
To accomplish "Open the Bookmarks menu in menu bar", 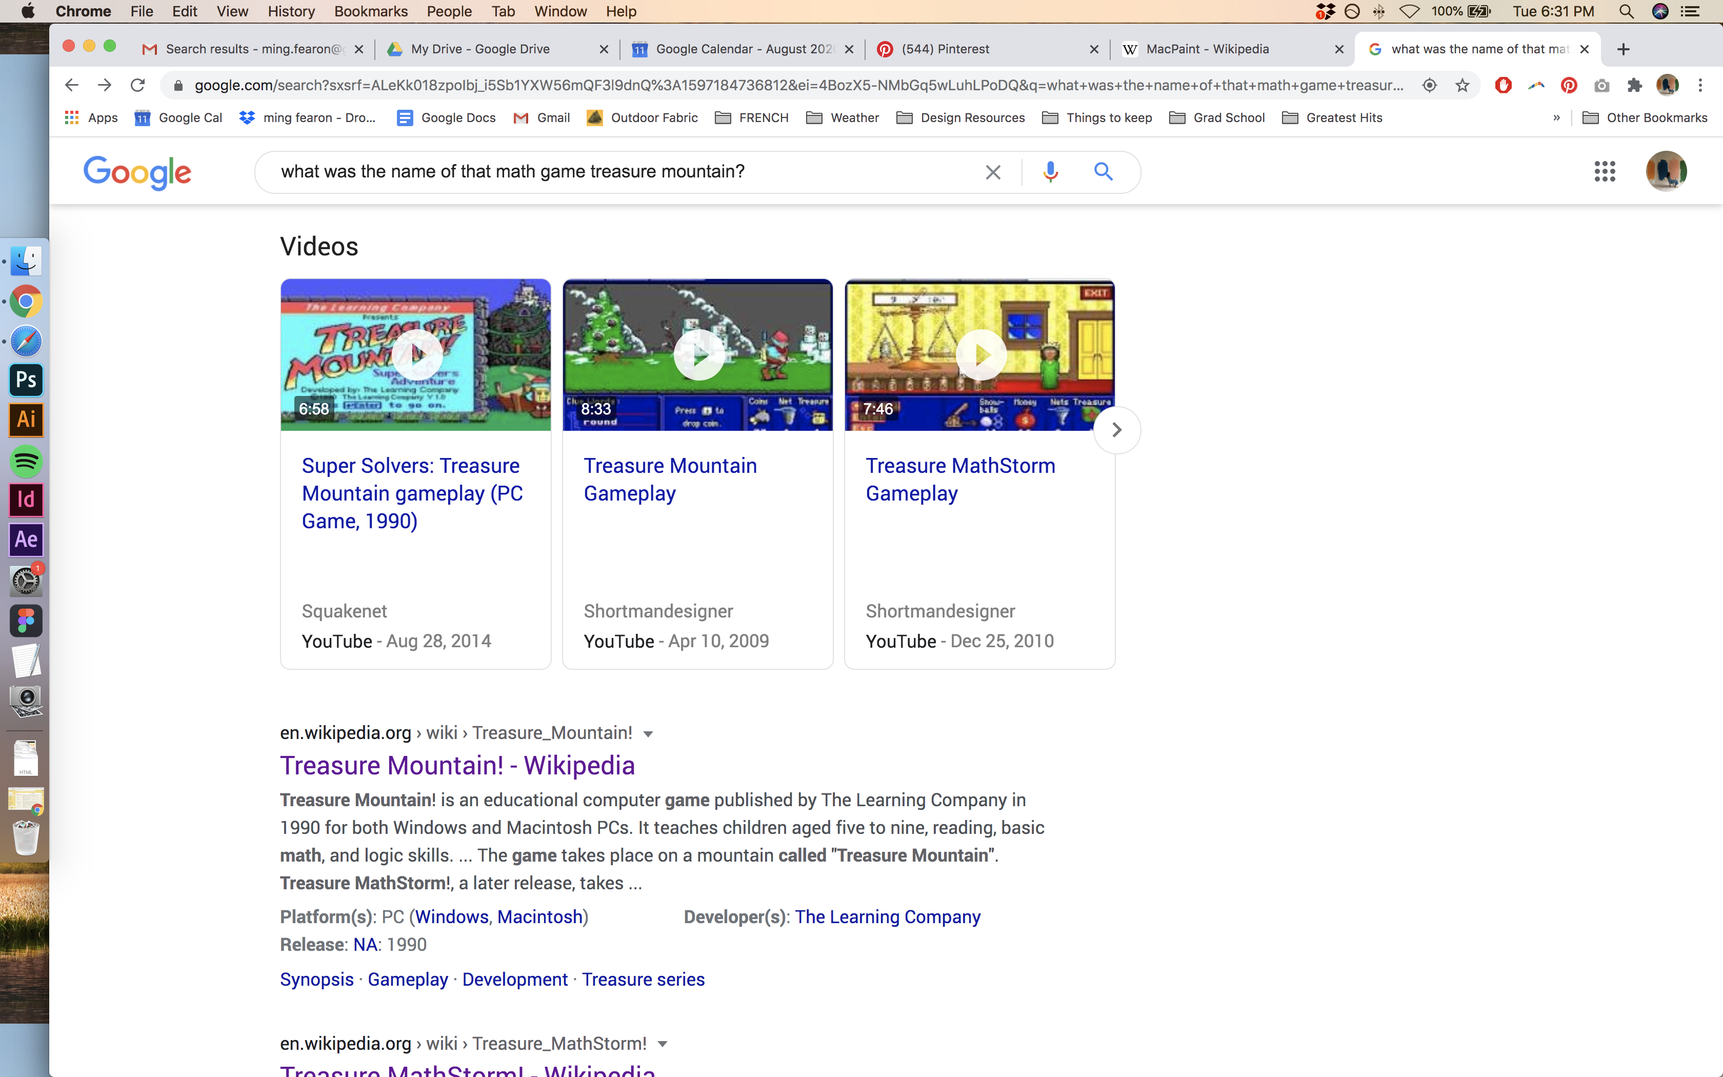I will (370, 11).
